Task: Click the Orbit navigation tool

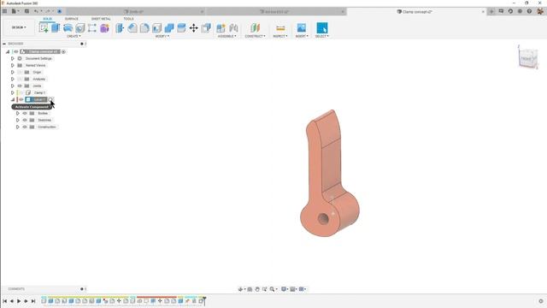Action: coord(240,289)
